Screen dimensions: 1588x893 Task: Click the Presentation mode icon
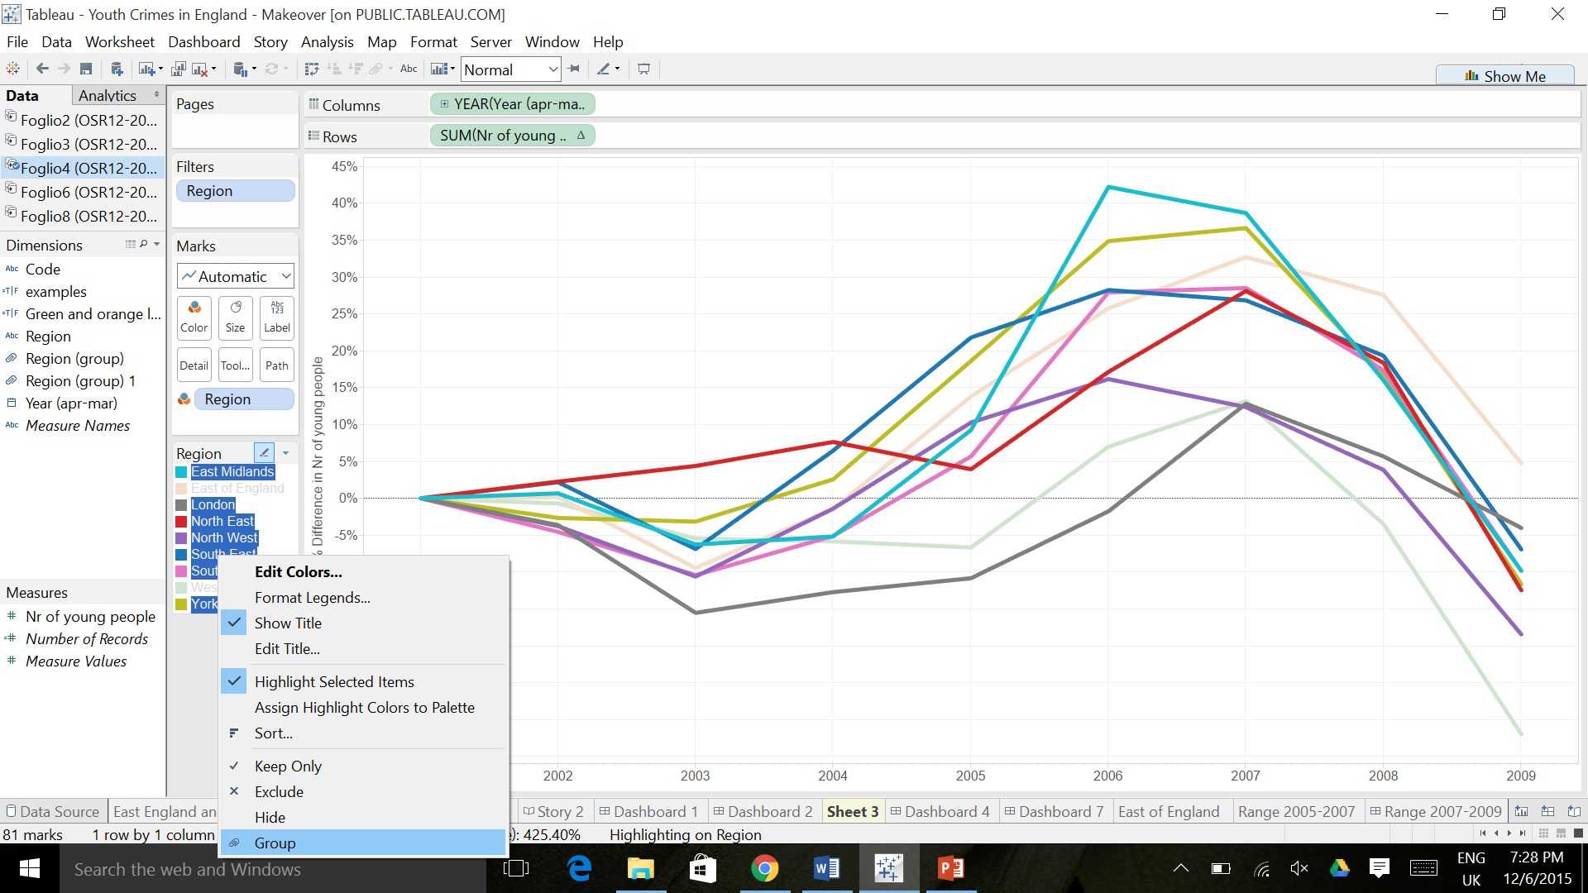coord(643,69)
